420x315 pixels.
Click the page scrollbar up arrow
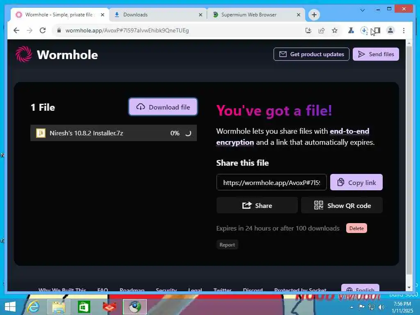click(409, 43)
